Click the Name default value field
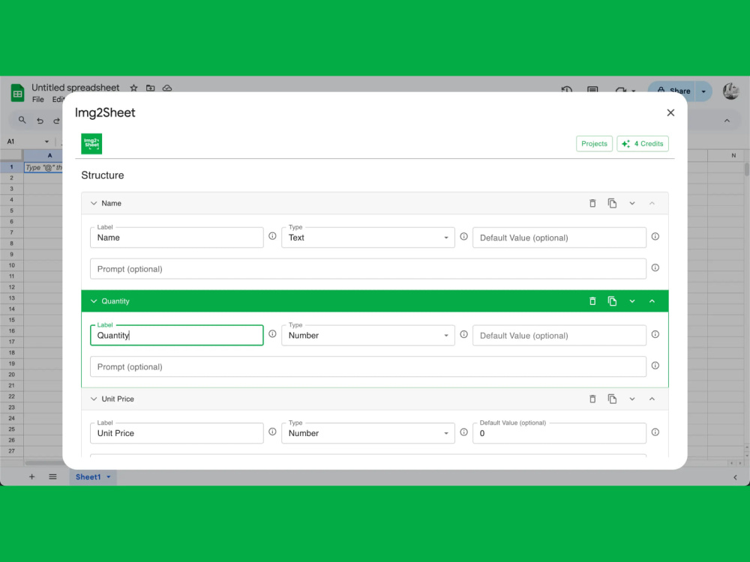 click(x=559, y=238)
